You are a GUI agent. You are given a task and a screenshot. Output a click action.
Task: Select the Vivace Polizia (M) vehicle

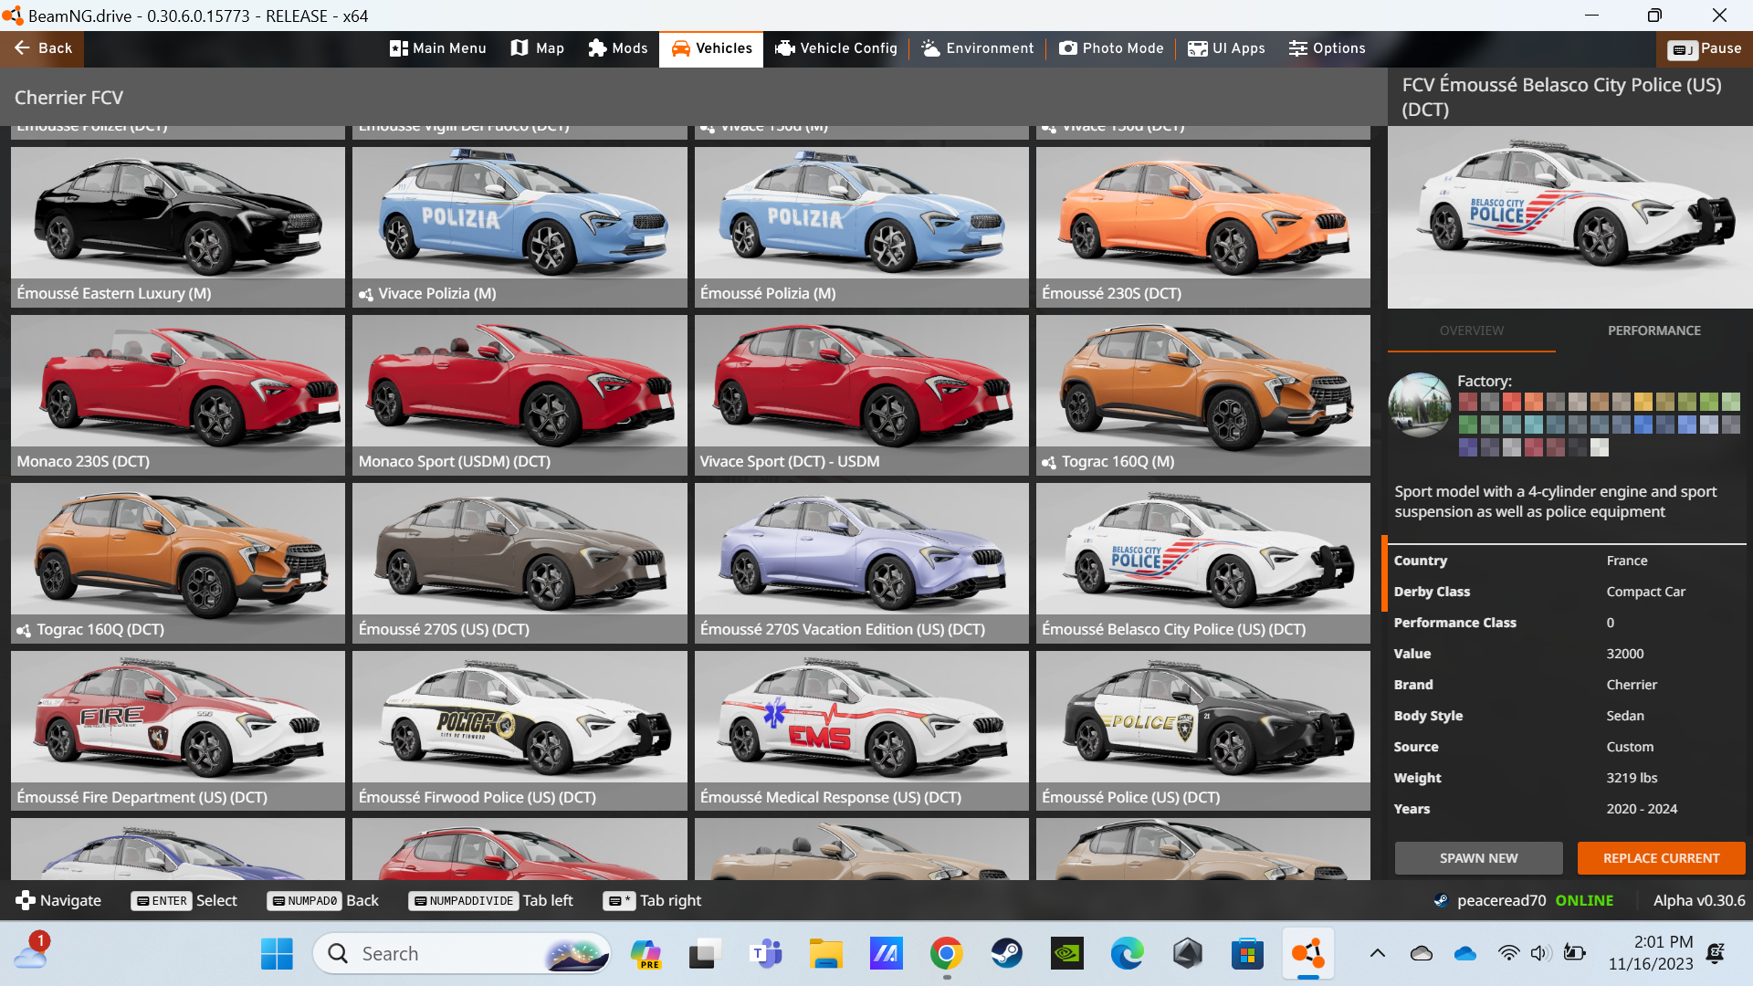[x=520, y=227]
